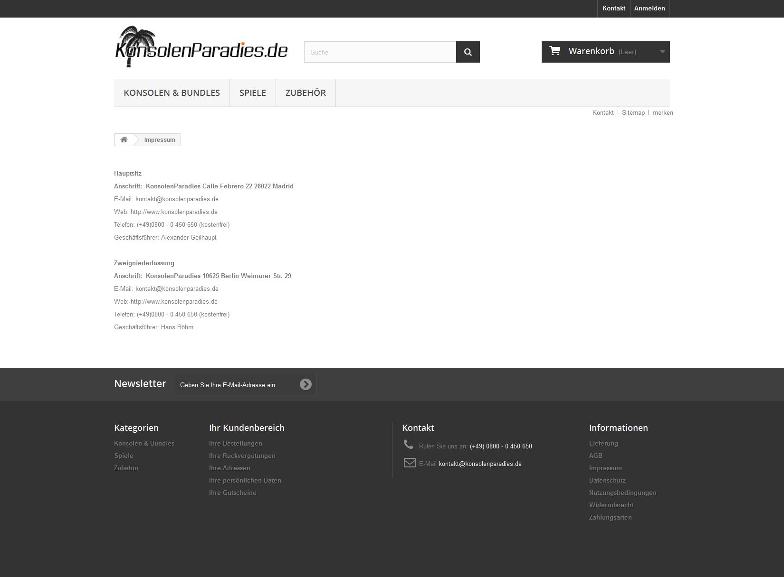The image size is (784, 577).
Task: Click the envelope icon in footer
Action: (410, 463)
